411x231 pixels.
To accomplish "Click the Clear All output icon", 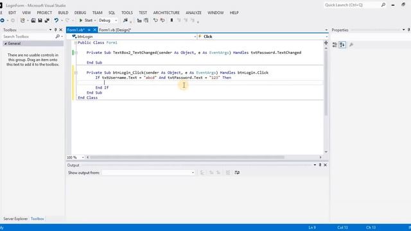I will click(x=228, y=173).
